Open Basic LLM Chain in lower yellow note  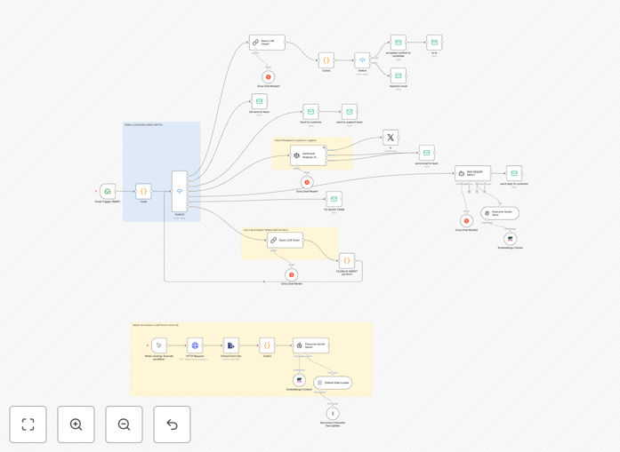(x=285, y=240)
